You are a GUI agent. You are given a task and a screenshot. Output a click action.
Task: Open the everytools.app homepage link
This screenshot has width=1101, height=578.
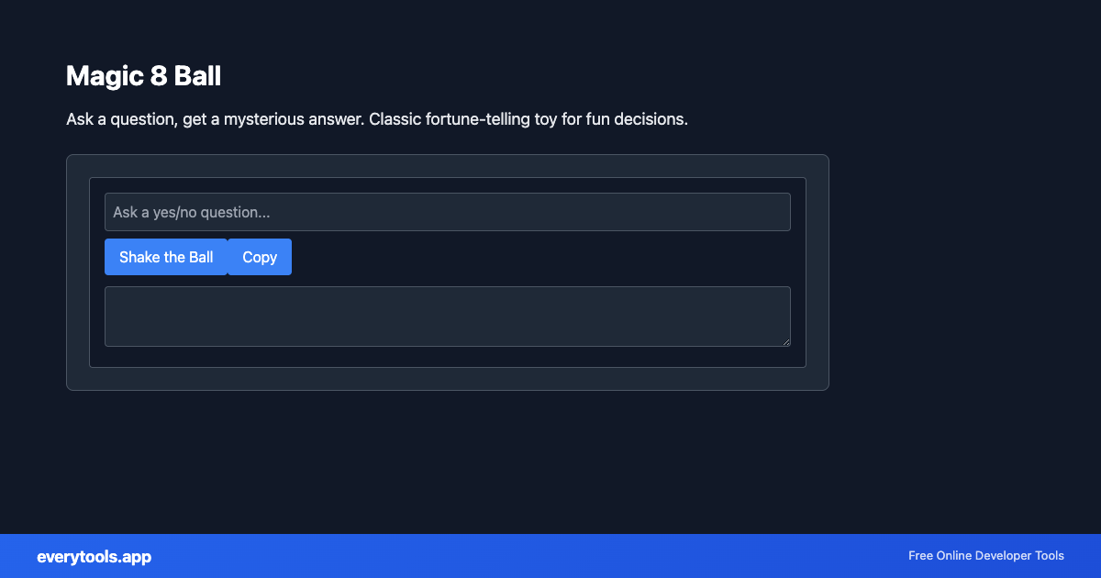coord(95,556)
